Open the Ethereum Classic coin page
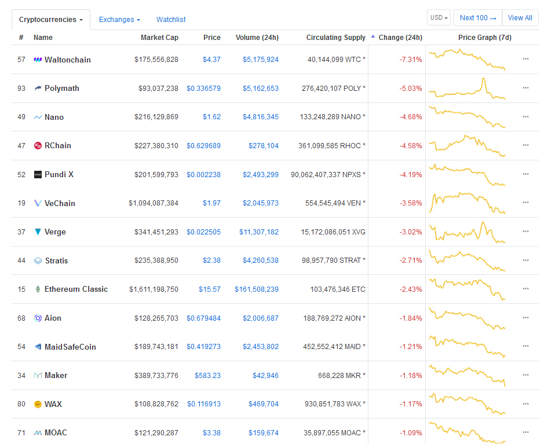 pyautogui.click(x=76, y=289)
